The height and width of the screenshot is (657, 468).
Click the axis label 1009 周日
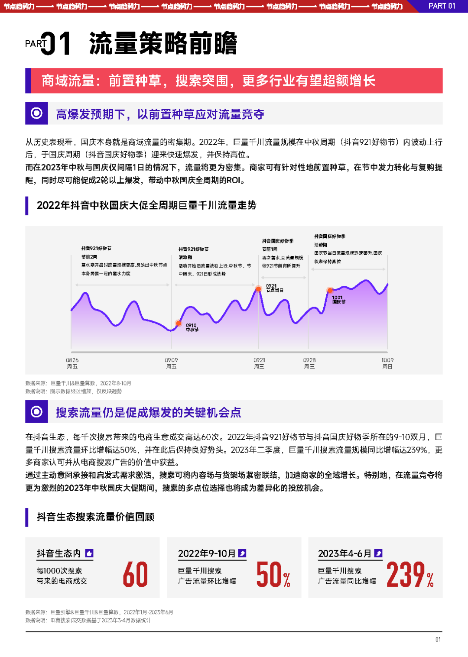point(387,363)
